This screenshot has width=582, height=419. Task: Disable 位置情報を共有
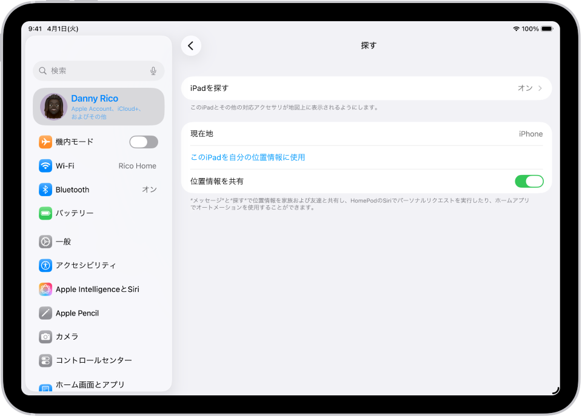click(x=529, y=181)
